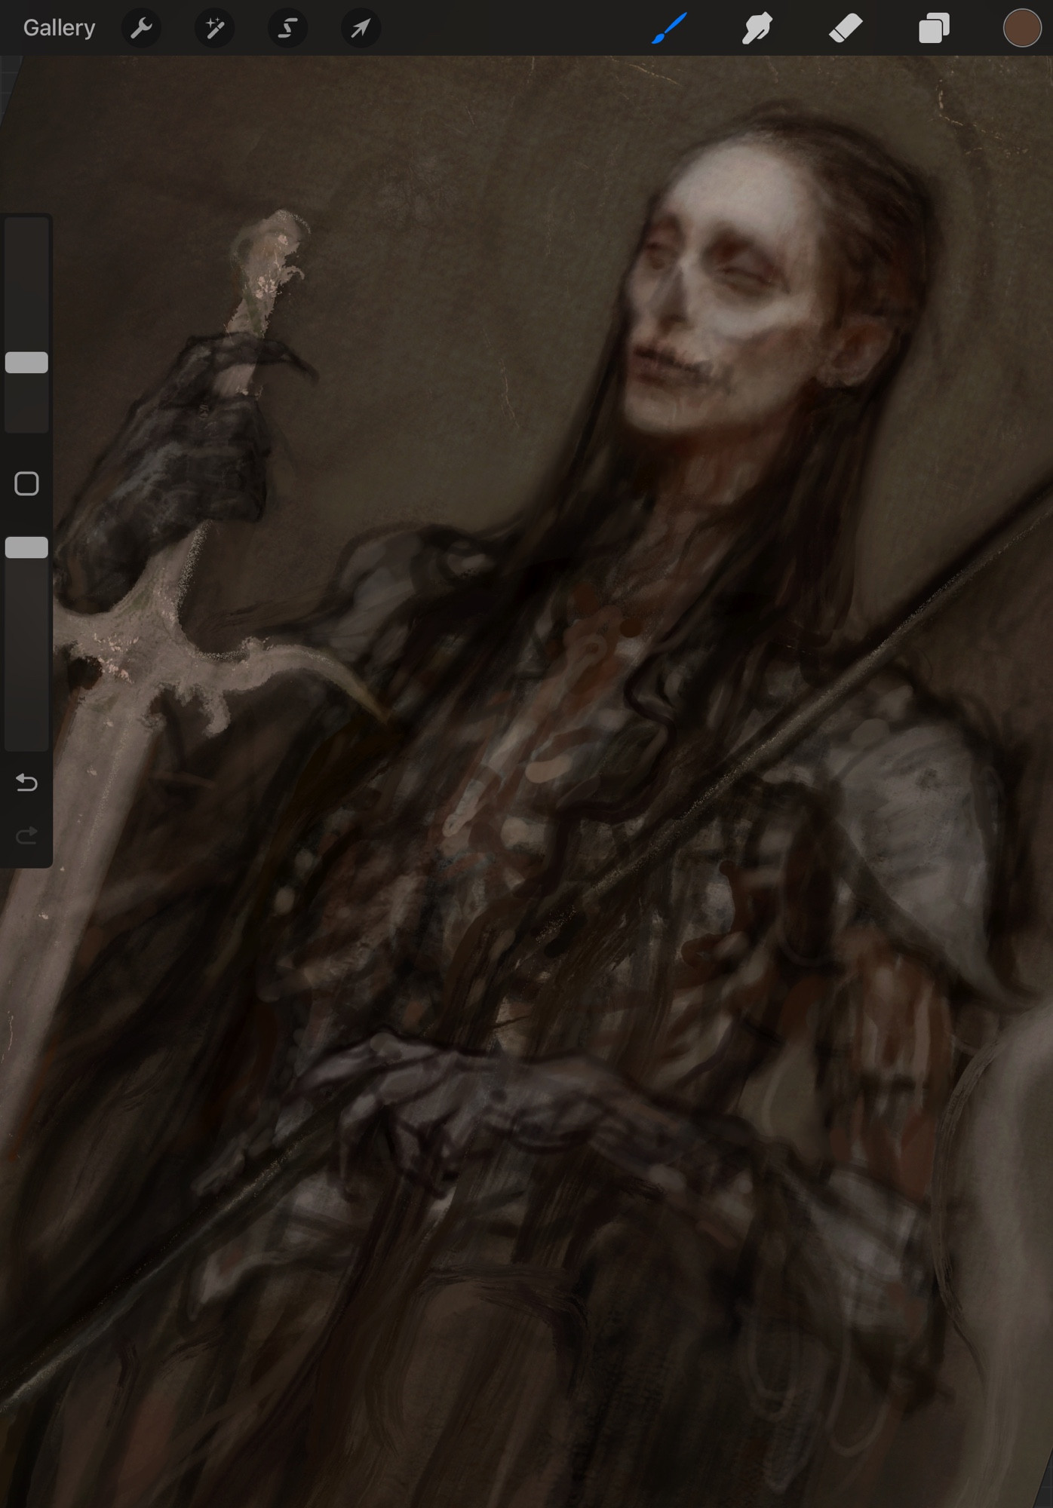Redo the last undone stroke
Image resolution: width=1053 pixels, height=1508 pixels.
pyautogui.click(x=26, y=835)
